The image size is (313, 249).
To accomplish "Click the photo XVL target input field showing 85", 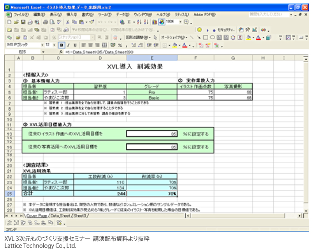I will point(152,147).
